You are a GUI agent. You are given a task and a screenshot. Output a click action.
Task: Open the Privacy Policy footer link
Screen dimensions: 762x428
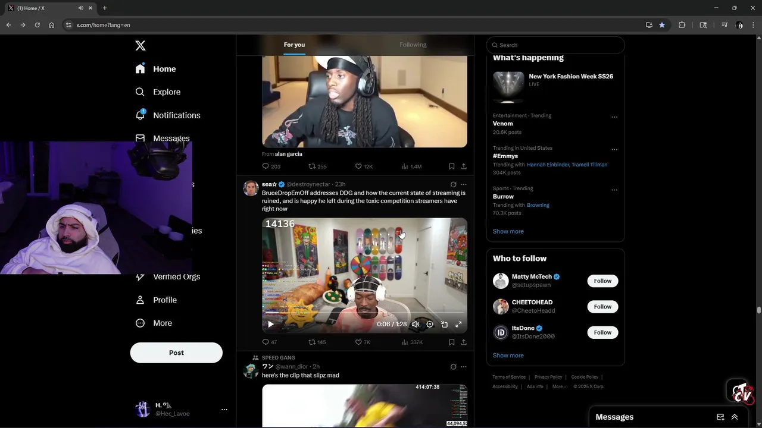coord(548,377)
